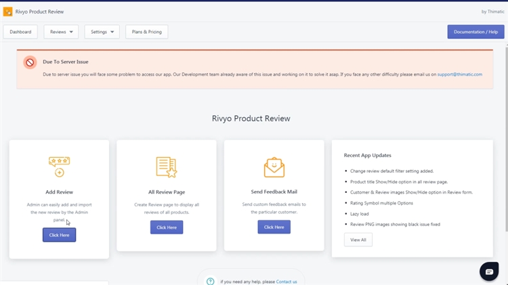Click the centered 'Rivyo Product Review' heading
This screenshot has width=508, height=285.
click(251, 118)
